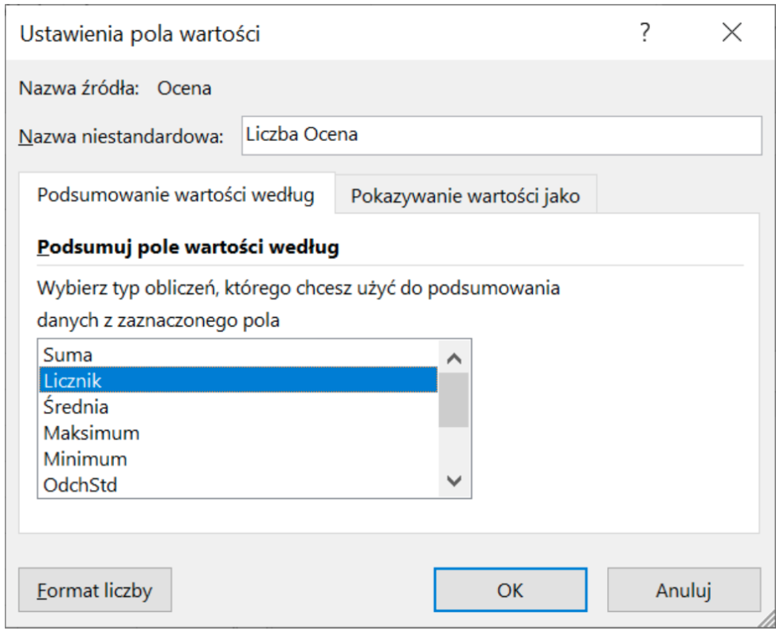776x631 pixels.
Task: Confirm with the OK button
Action: [x=510, y=590]
